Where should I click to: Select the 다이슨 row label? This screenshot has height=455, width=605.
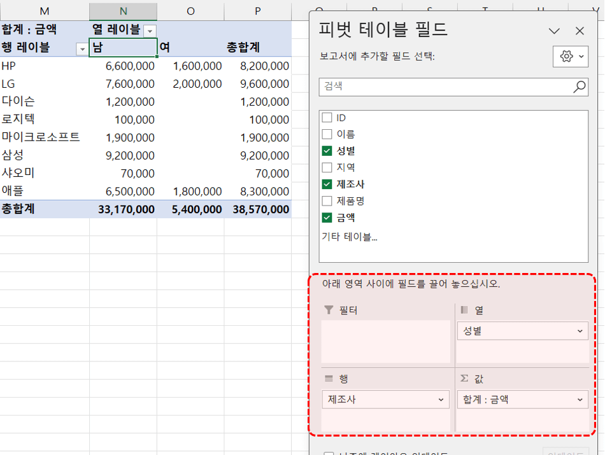[45, 101]
